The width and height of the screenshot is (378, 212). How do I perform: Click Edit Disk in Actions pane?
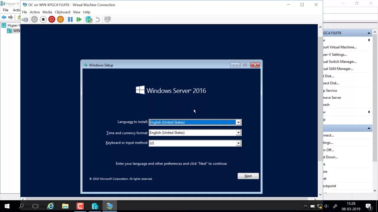tap(328, 76)
